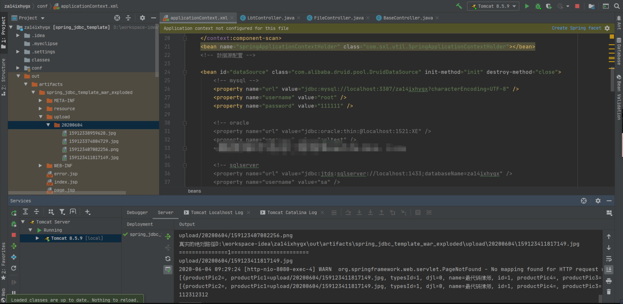The image size is (623, 304).
Task: Open the Tomcat Catalina Log tab
Action: [292, 212]
